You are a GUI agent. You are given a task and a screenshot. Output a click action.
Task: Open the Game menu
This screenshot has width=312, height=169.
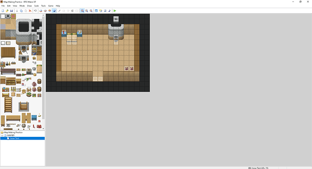click(x=51, y=6)
